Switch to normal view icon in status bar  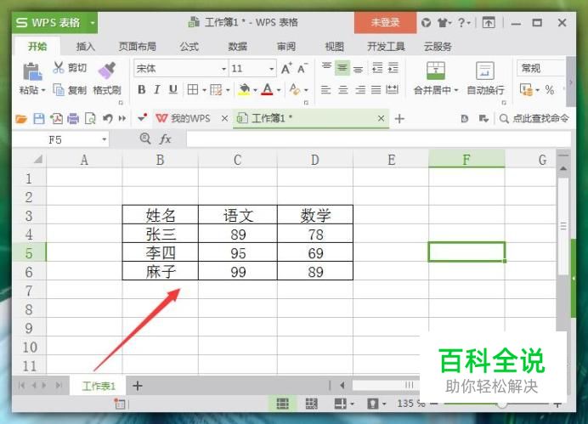tap(282, 404)
